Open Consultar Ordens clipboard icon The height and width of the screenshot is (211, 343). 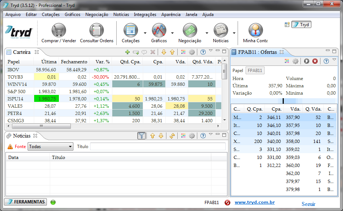(97, 30)
